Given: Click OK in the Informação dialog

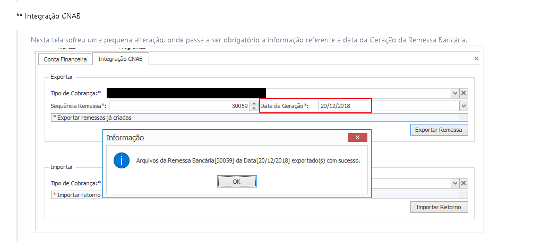Looking at the screenshot, I should pos(237,182).
